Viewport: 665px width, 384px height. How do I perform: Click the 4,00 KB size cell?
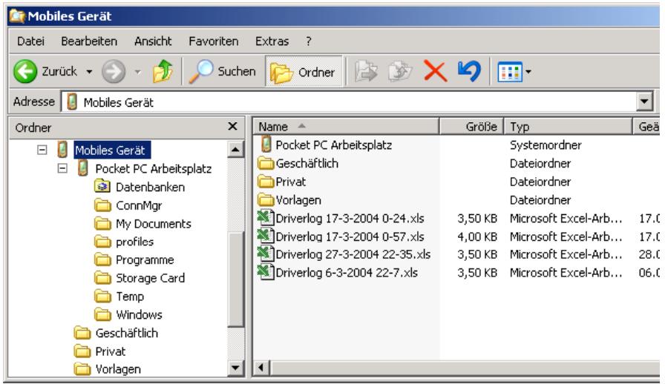point(477,236)
